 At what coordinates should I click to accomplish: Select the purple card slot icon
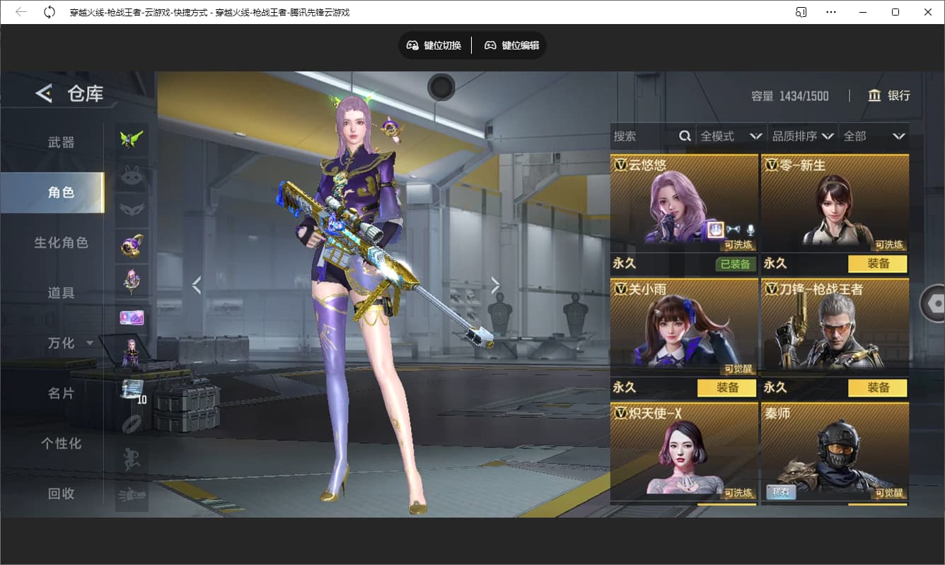click(x=132, y=318)
